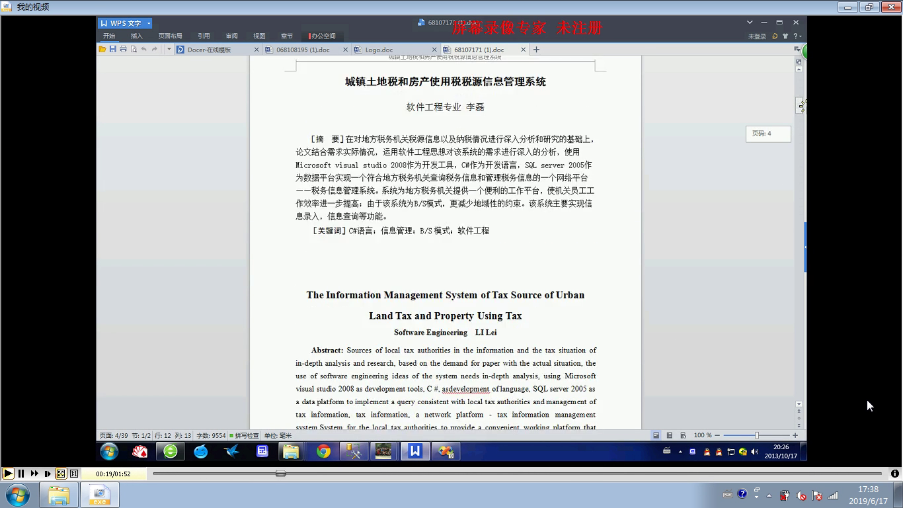Image resolution: width=903 pixels, height=508 pixels.
Task: Add a new document tab with plus
Action: pyautogui.click(x=537, y=50)
